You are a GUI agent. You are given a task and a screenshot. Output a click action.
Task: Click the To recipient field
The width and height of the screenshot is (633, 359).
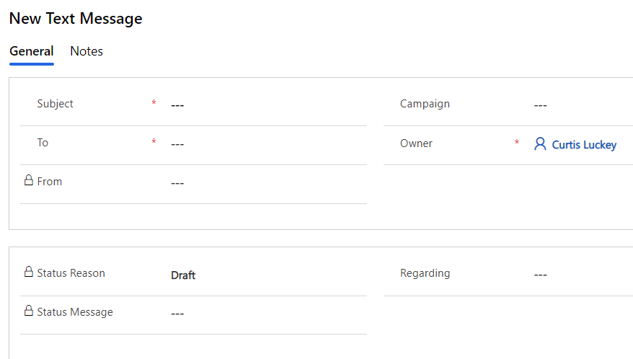[267, 144]
